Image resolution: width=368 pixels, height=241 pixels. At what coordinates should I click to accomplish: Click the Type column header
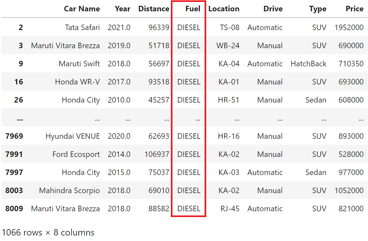click(x=317, y=9)
